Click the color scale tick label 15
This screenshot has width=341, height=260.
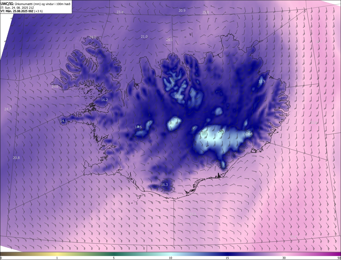tap(227, 258)
